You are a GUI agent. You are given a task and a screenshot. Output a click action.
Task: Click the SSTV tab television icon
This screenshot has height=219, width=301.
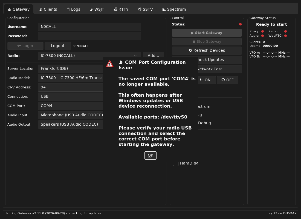140,9
